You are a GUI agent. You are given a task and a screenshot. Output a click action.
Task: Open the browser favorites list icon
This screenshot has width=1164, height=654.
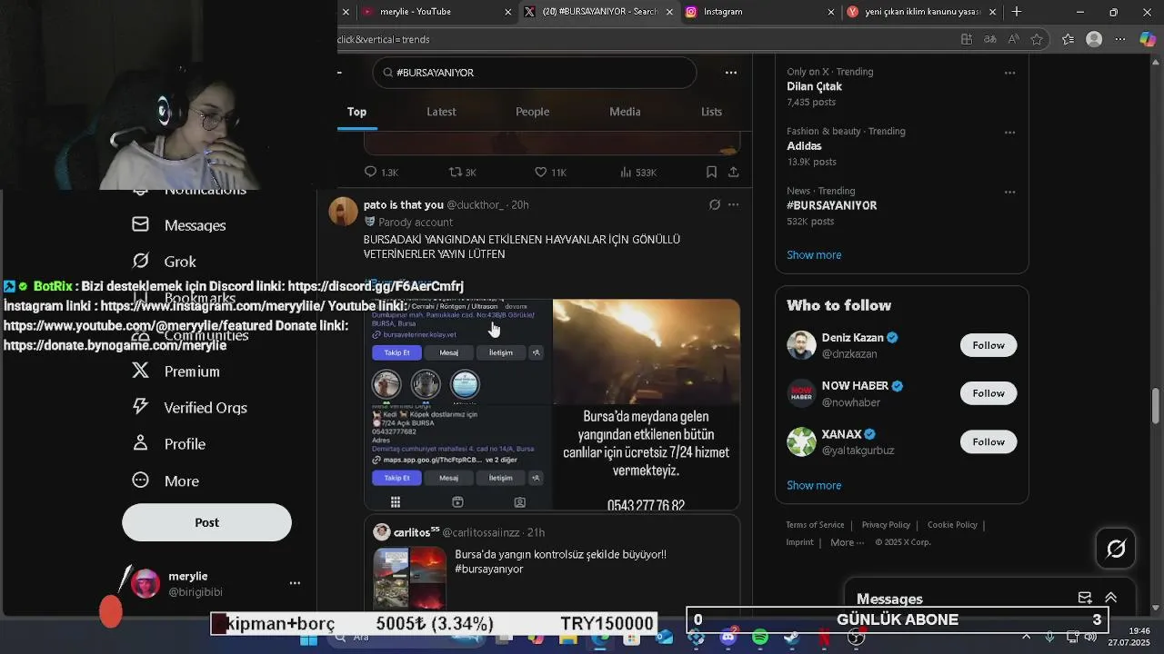[x=1068, y=39]
